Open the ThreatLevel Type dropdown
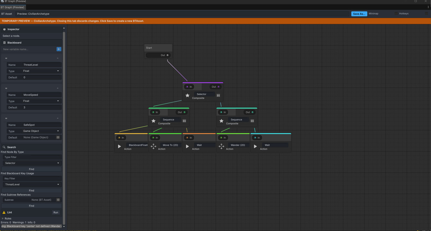This screenshot has width=431, height=231. click(41, 71)
